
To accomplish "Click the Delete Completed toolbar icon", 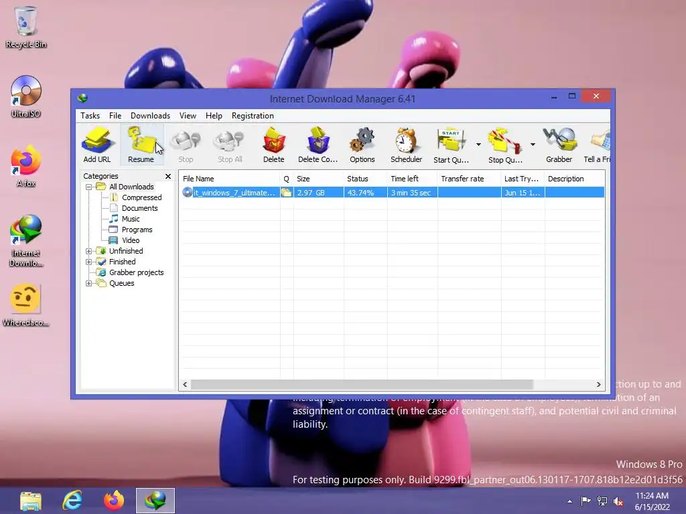I will pyautogui.click(x=318, y=145).
